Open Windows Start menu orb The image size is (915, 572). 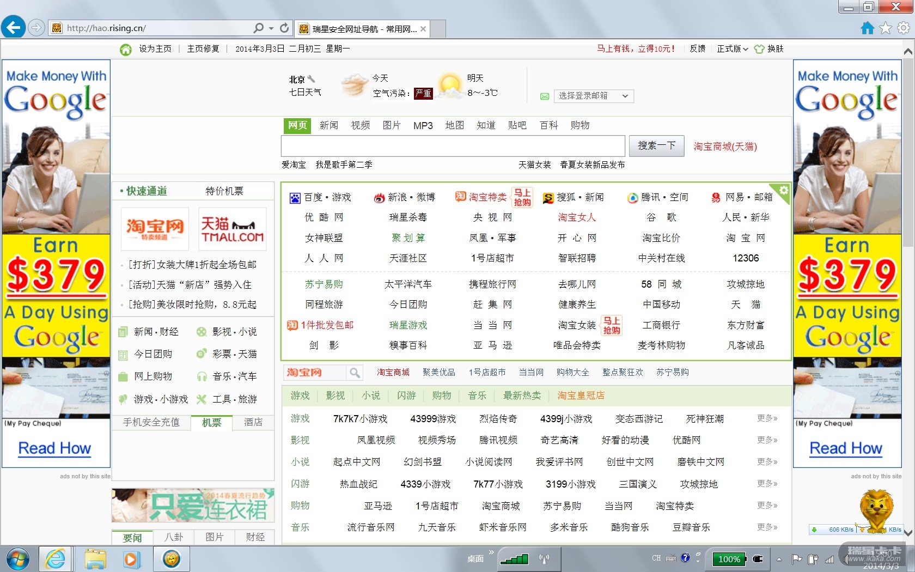pos(17,559)
